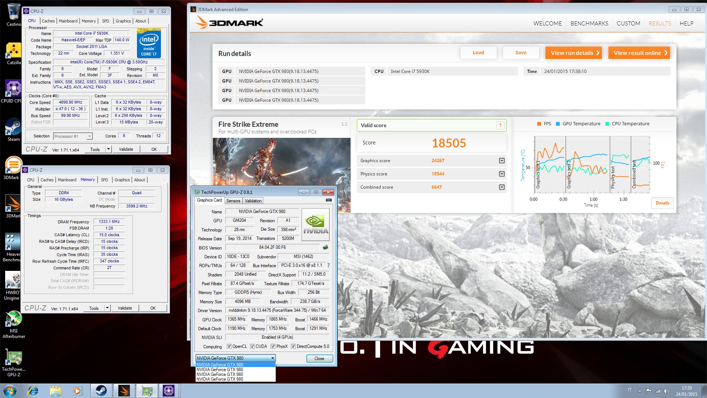Open the Catzilla desktop icon

pos(14,54)
